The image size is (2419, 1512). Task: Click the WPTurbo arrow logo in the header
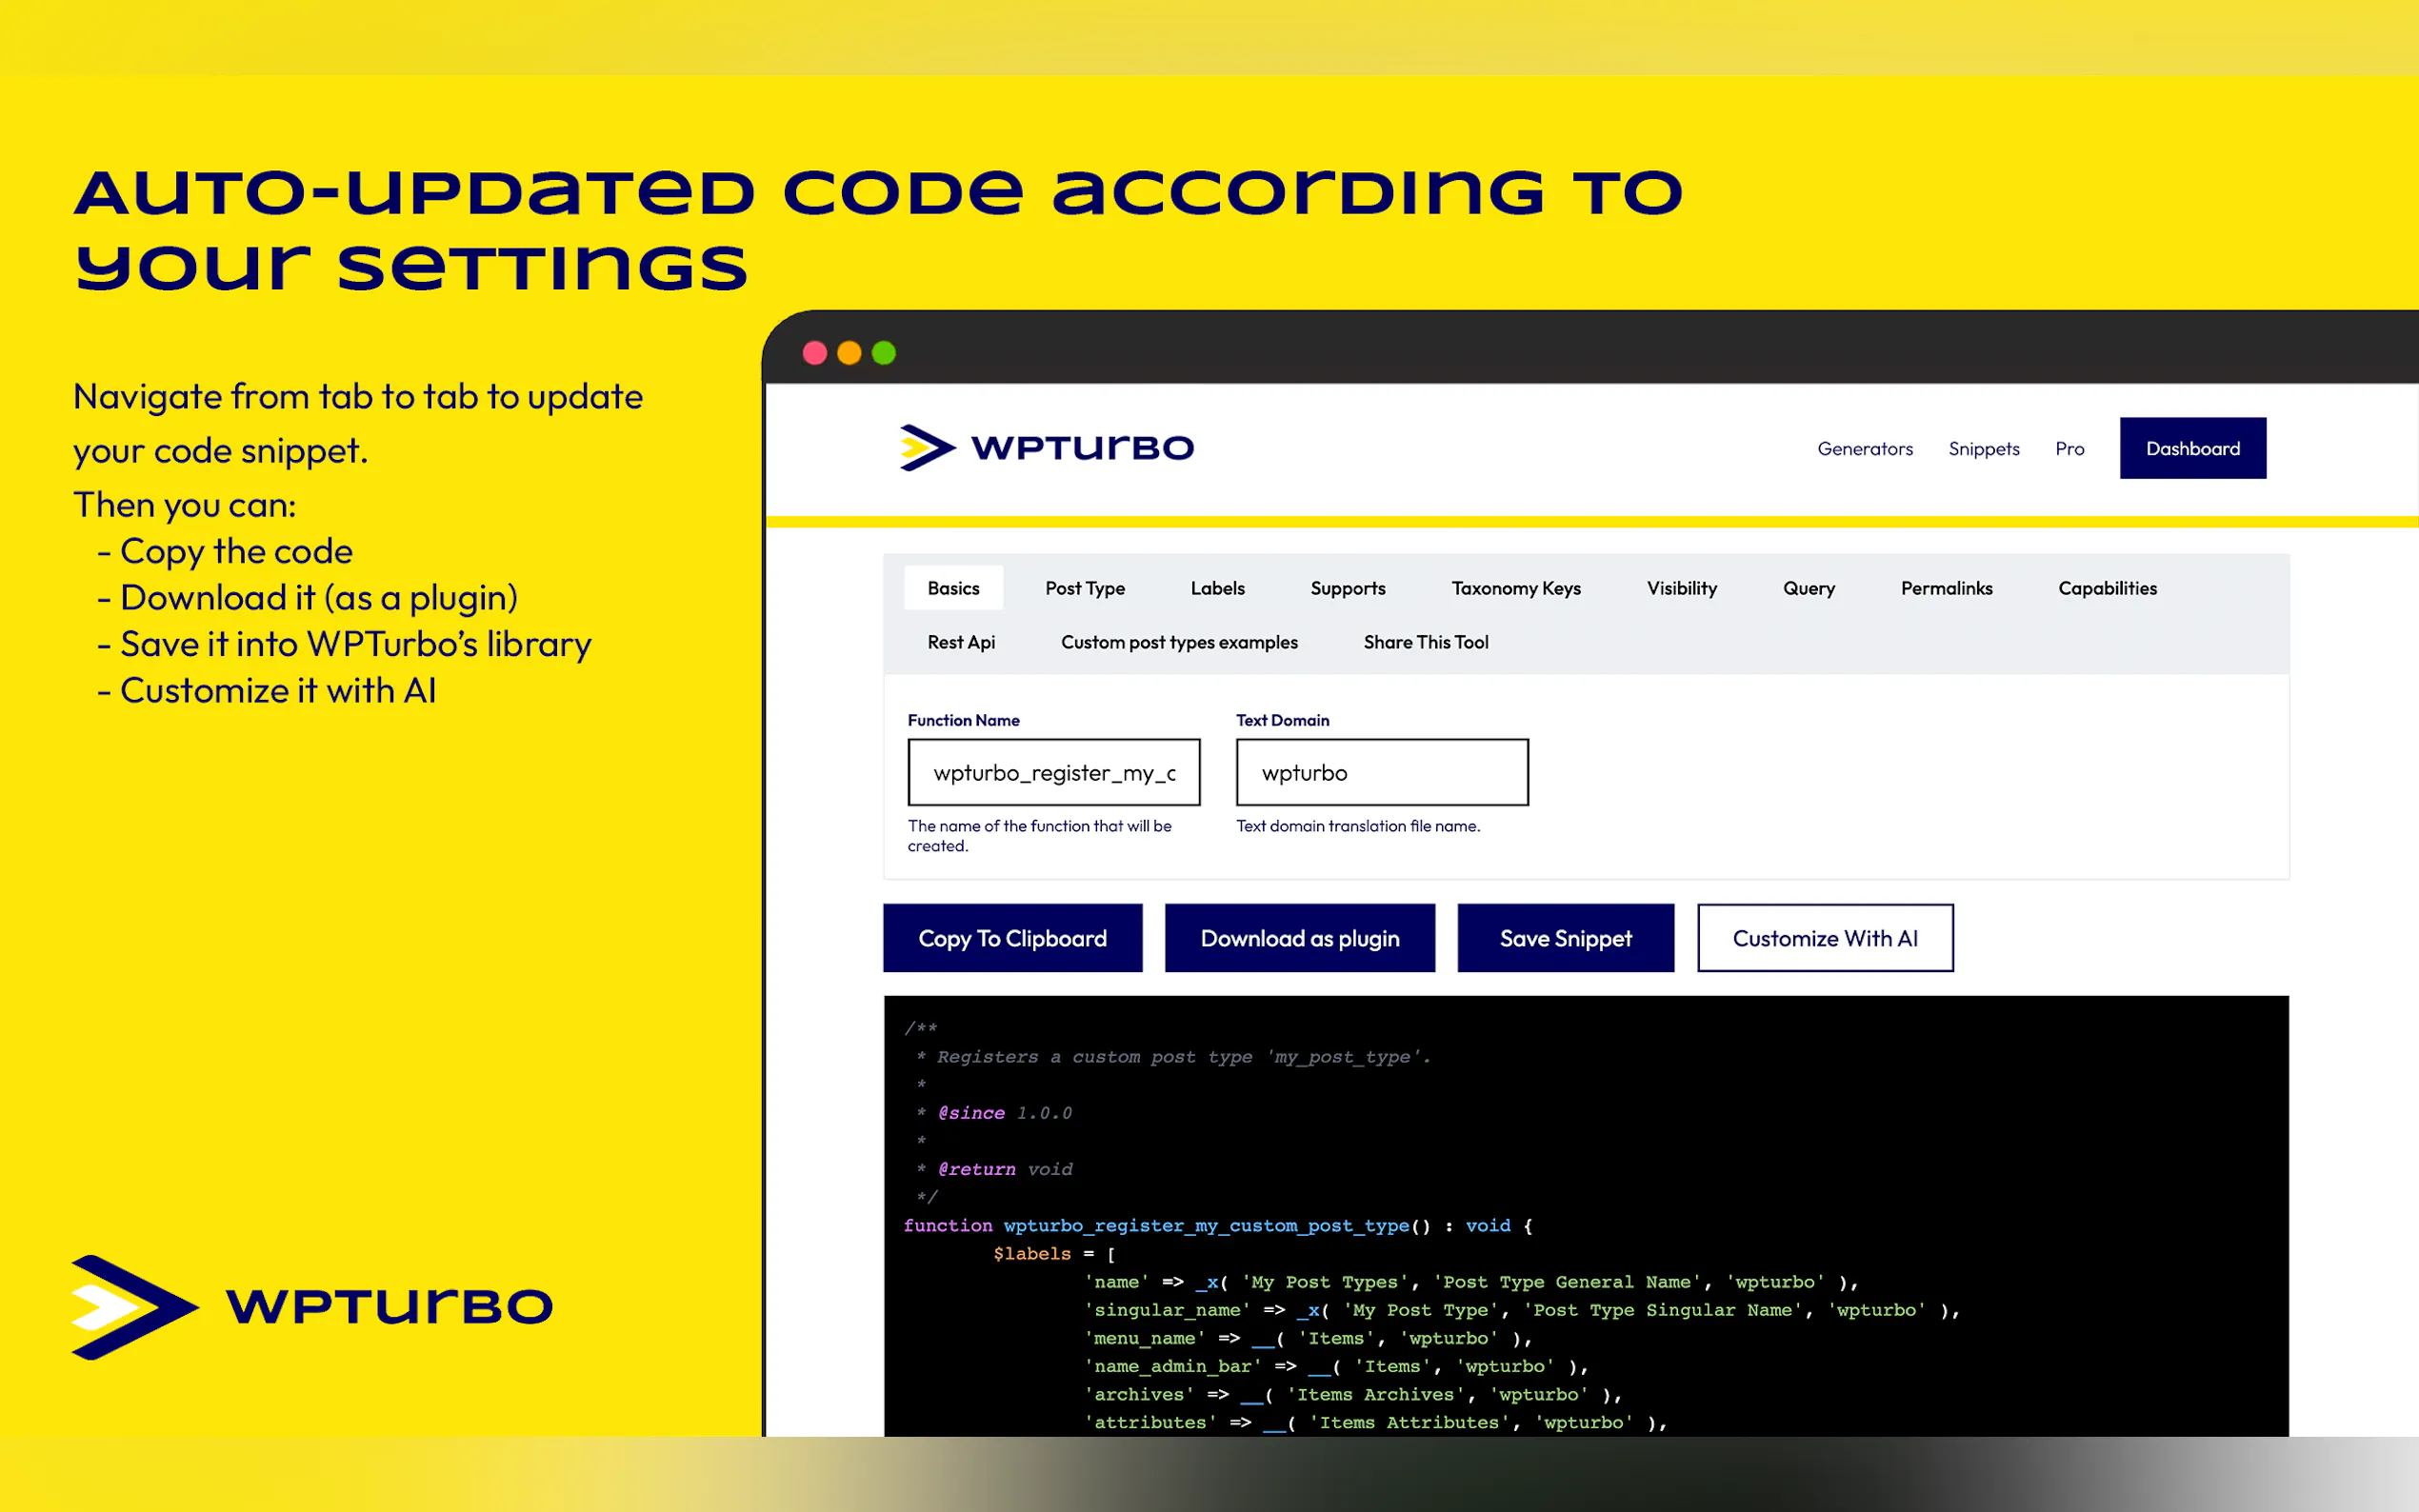click(927, 447)
